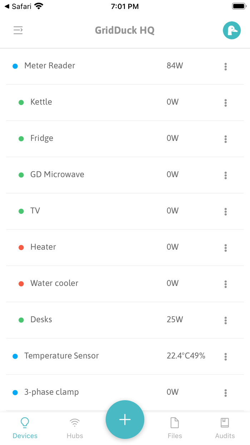
Task: Tap the Wi-Fi icon in the status bar
Action: point(39,6)
